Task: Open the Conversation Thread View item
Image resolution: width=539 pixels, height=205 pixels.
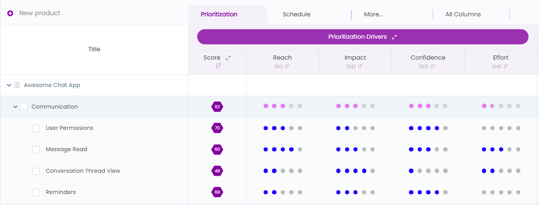Action: [83, 171]
